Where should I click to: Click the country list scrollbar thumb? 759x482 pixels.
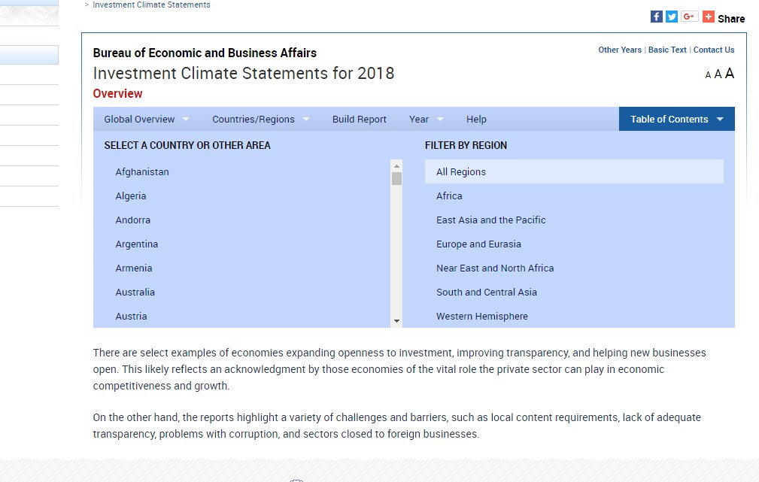(x=397, y=179)
